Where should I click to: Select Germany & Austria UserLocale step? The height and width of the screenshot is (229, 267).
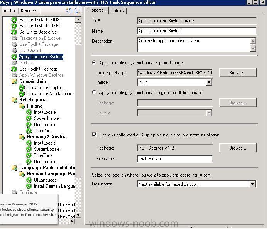point(44,162)
